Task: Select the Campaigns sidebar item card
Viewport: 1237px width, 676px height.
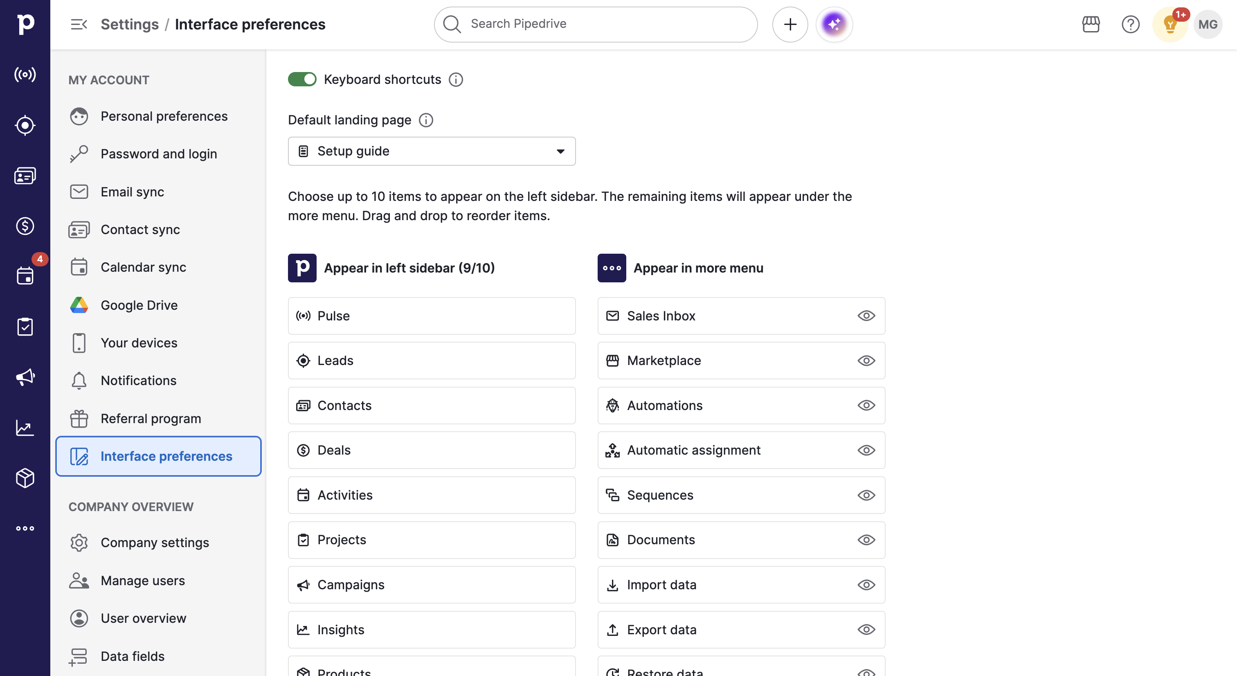Action: click(432, 585)
